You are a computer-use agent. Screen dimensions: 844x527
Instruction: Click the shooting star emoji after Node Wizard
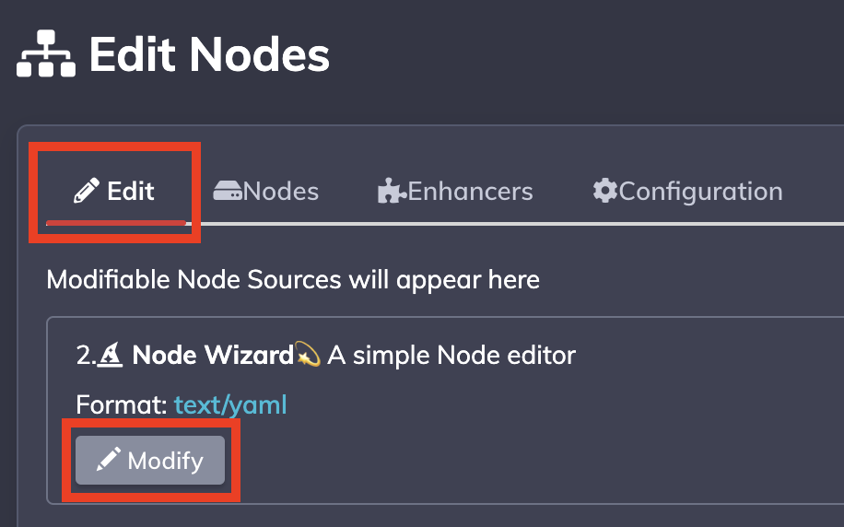(x=308, y=355)
